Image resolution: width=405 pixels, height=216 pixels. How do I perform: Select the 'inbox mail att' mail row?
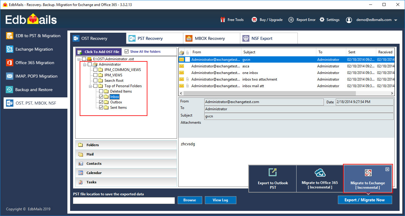[286, 86]
